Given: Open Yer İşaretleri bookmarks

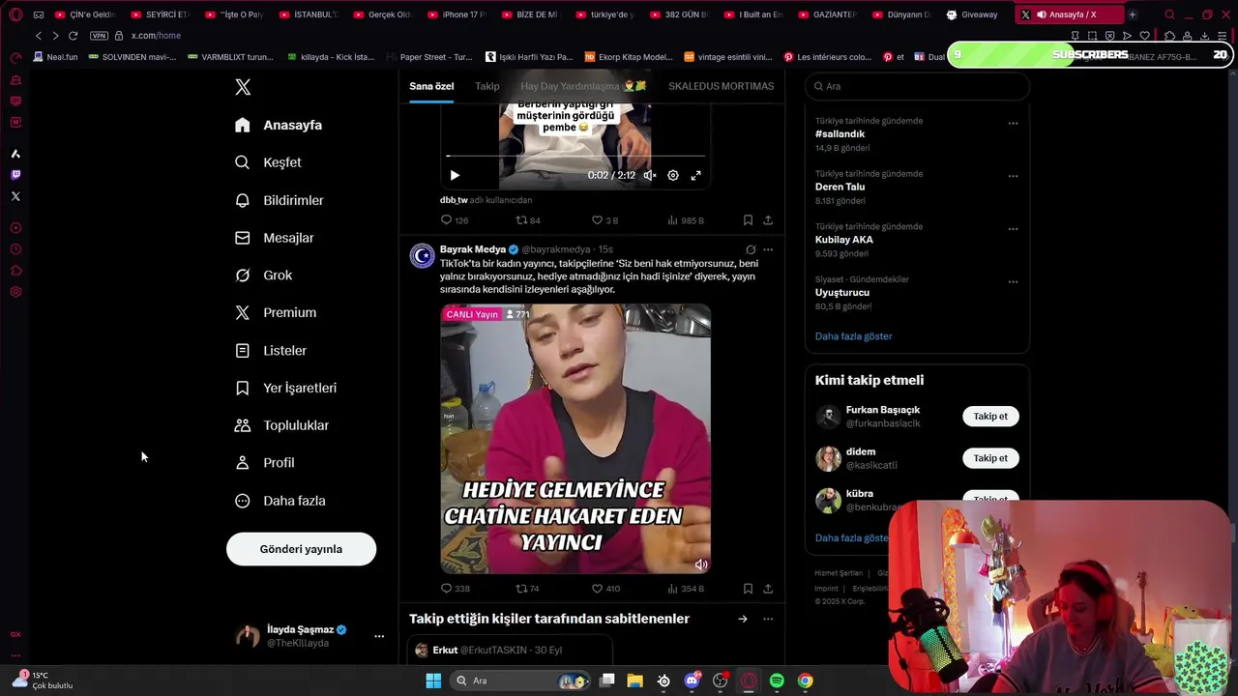Looking at the screenshot, I should coord(285,388).
